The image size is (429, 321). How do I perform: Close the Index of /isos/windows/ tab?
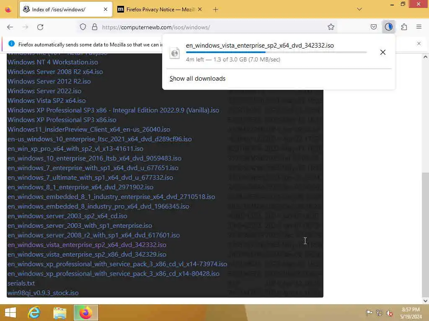coord(106,10)
